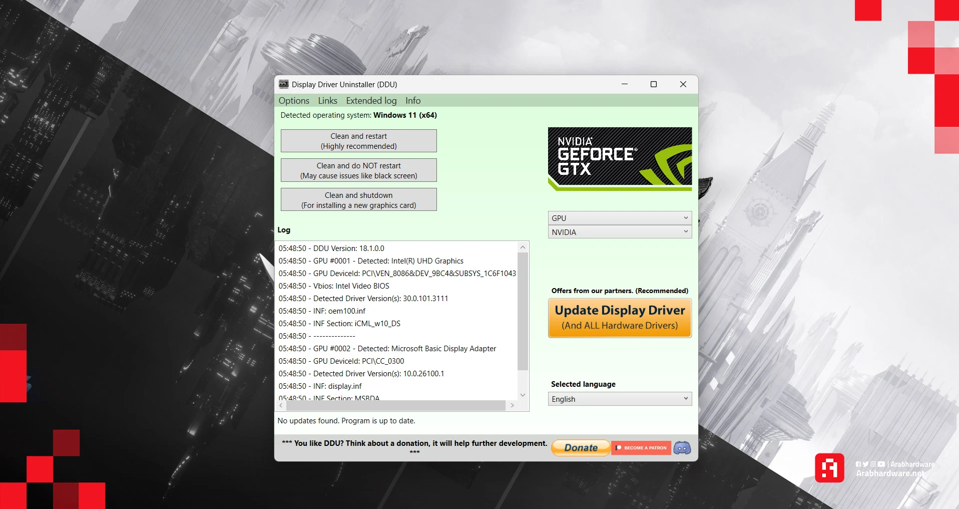
Task: Expand the GPU device type dropdown
Action: (620, 218)
